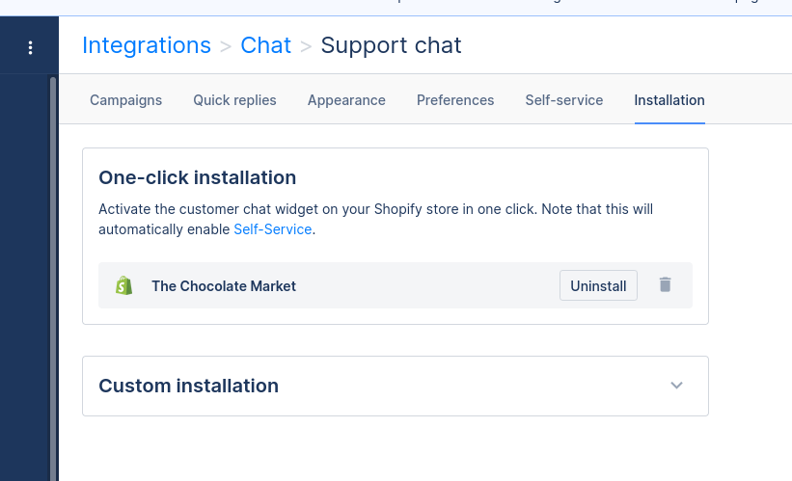Click the Support chat page title
Viewport: 792px width, 481px height.
391,45
